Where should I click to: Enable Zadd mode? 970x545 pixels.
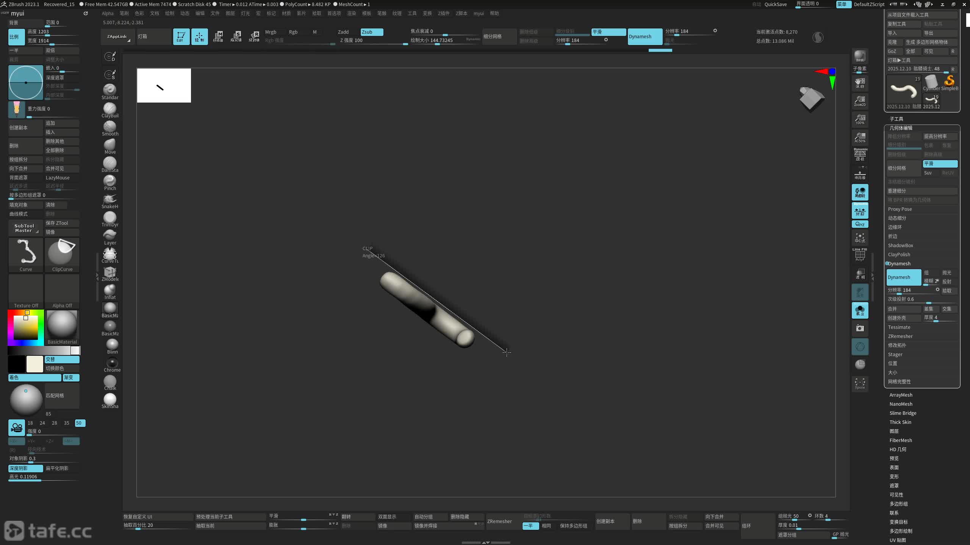[x=343, y=32]
